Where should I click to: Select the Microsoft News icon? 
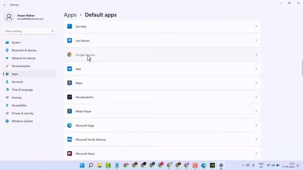(70, 153)
